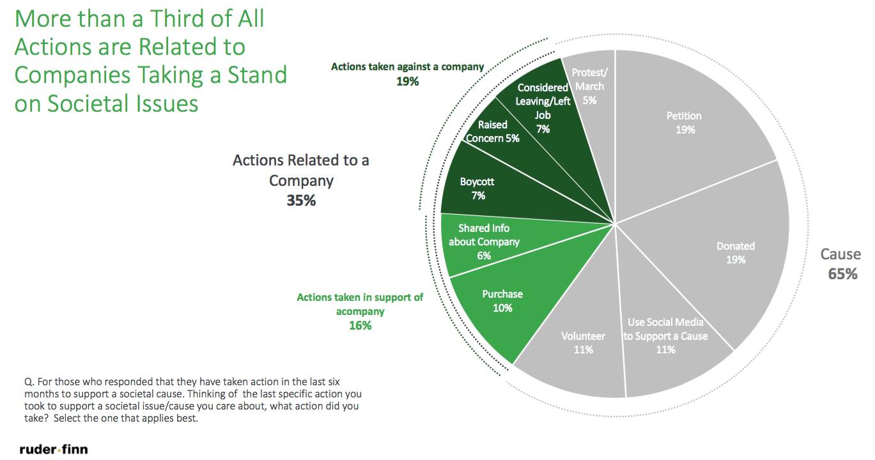Click 'Actions taken against a company' label
The image size is (875, 460).
click(x=407, y=66)
